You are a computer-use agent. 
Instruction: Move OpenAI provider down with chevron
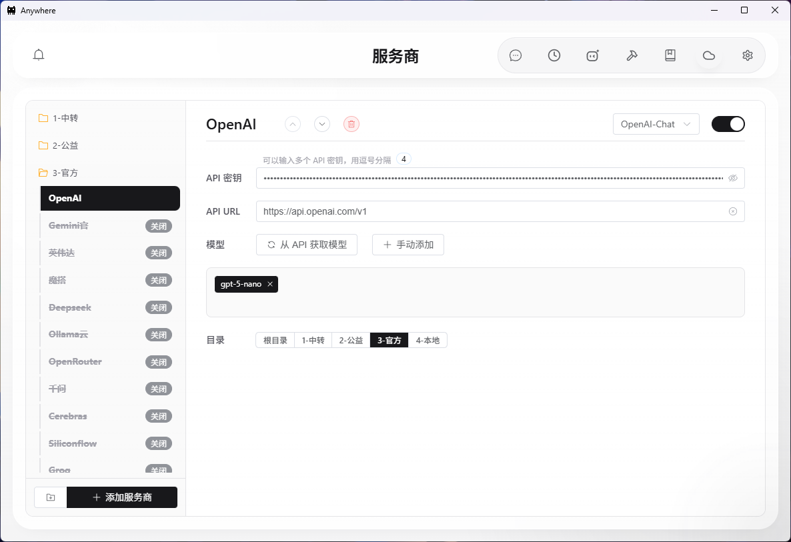tap(322, 124)
